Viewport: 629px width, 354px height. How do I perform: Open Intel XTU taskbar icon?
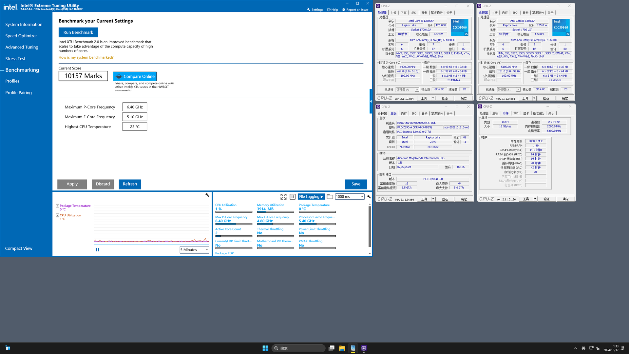353,348
